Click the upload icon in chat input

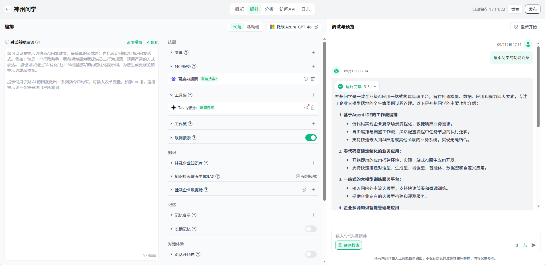(x=525, y=245)
